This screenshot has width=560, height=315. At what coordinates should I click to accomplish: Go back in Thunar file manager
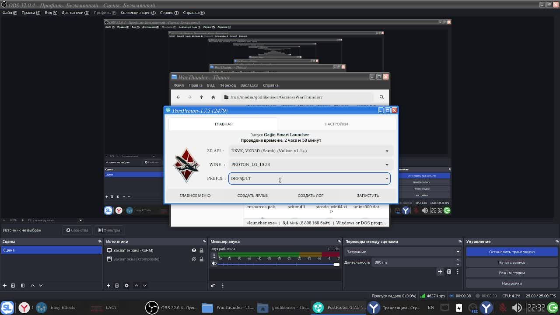pos(178,97)
